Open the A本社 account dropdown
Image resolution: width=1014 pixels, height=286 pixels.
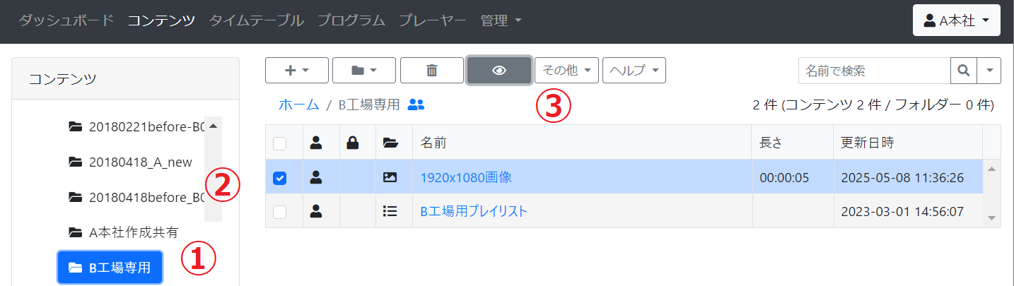point(957,21)
